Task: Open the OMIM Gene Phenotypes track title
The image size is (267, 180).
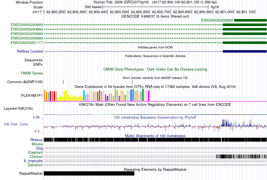Action: [155, 69]
